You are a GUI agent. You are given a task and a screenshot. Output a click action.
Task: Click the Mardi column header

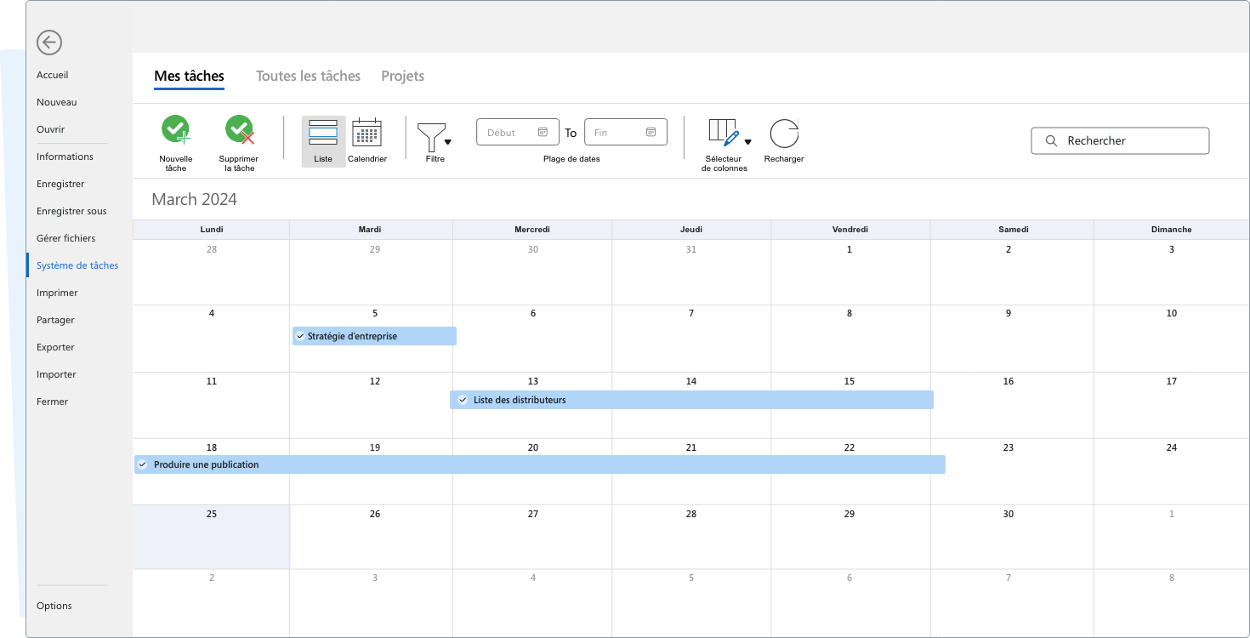pyautogui.click(x=370, y=230)
